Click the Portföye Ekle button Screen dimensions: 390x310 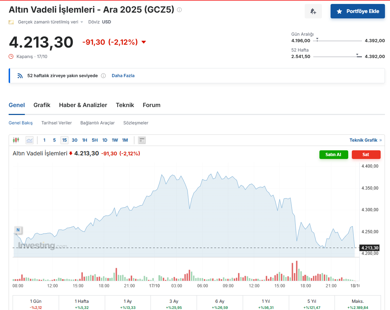point(357,12)
